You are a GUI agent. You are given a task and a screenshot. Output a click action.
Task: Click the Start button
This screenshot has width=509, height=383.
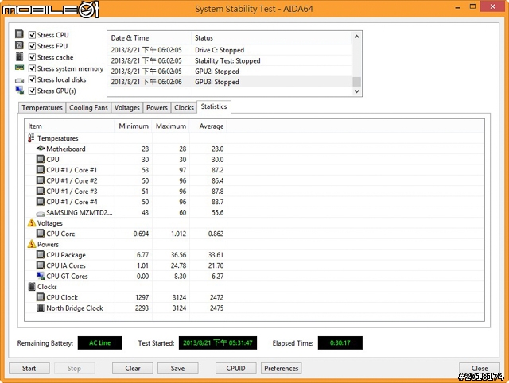29,369
